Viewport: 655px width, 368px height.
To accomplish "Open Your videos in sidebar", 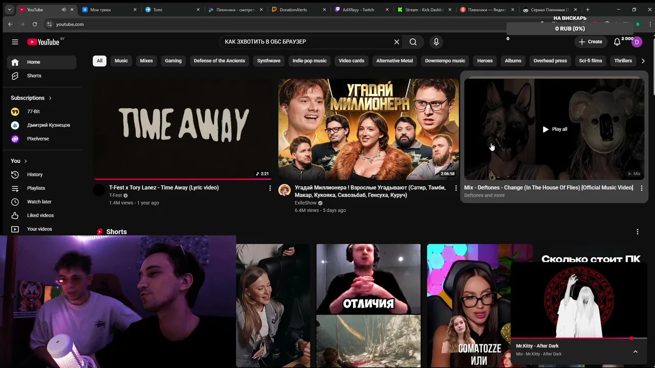I will click(41, 229).
